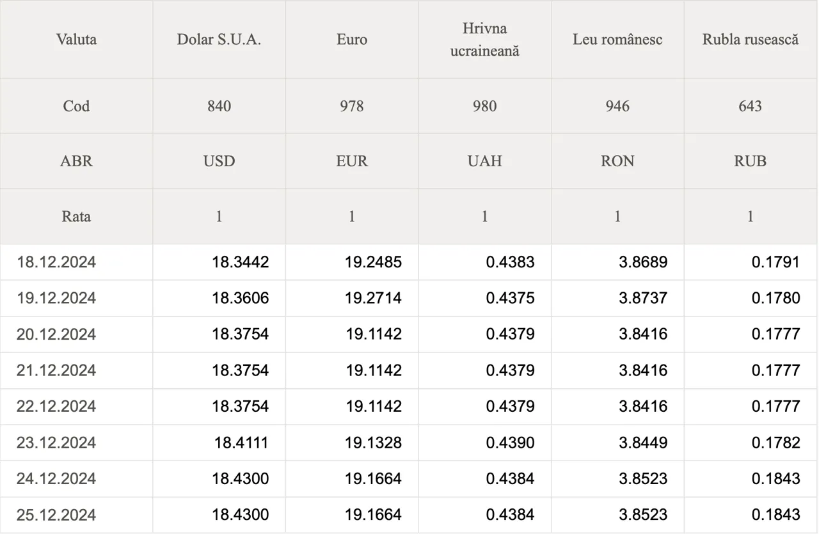Click the Rubla rusească header cell

(751, 40)
